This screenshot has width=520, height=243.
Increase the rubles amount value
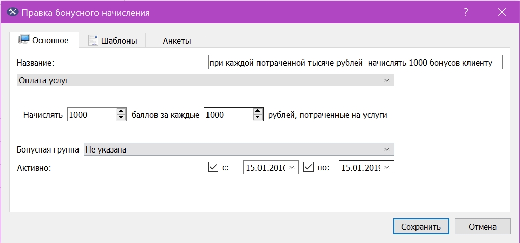point(258,111)
